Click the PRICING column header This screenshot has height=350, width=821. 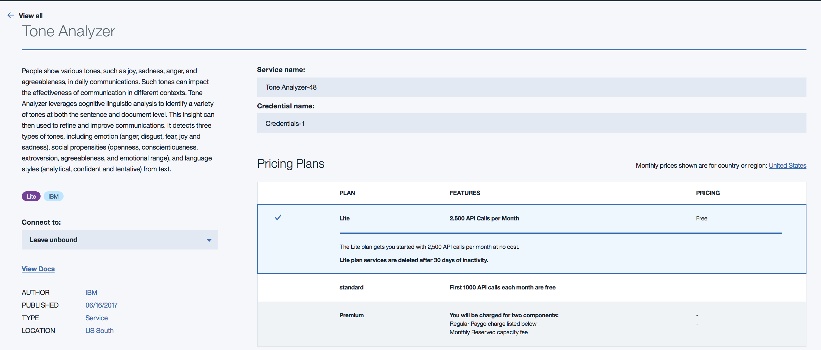[707, 193]
